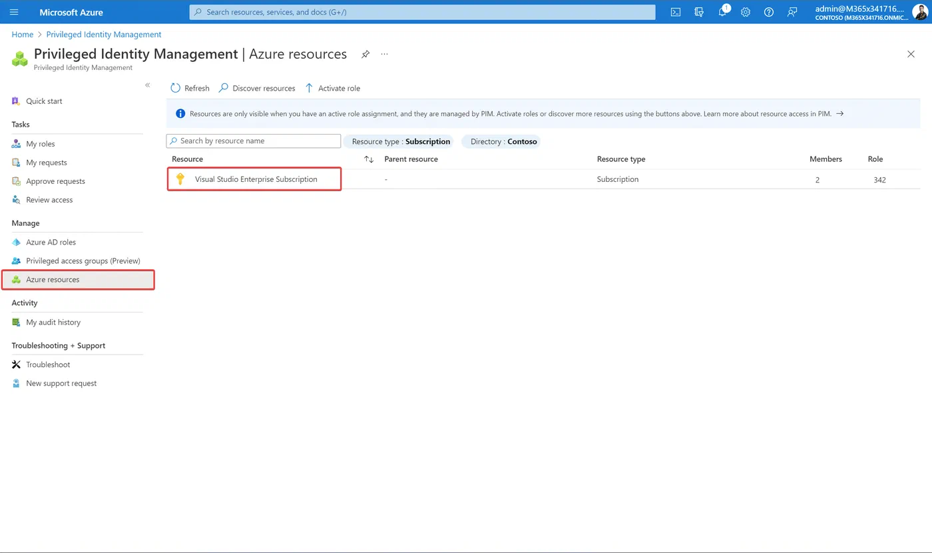Viewport: 932px width, 553px height.
Task: Open the more options ellipsis beside the title
Action: coord(385,55)
